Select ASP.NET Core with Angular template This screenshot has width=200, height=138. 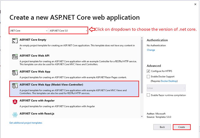click(x=74, y=103)
